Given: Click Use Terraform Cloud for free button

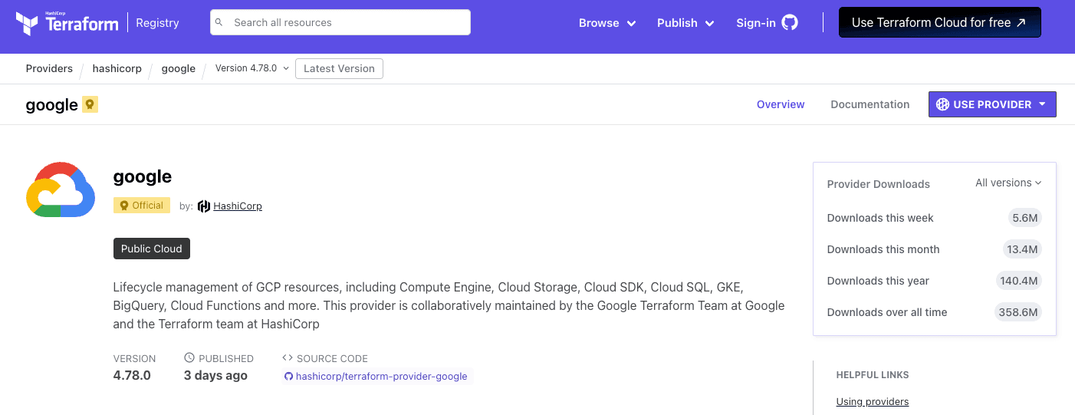Looking at the screenshot, I should [939, 23].
